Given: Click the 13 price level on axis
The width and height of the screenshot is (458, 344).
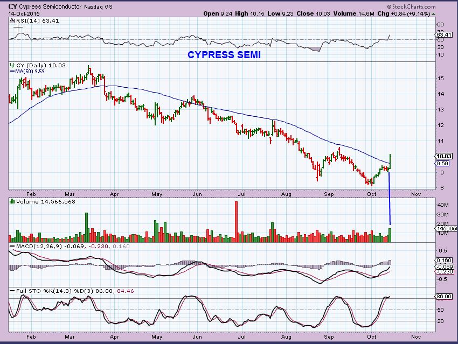Looking at the screenshot, I should tap(441, 110).
